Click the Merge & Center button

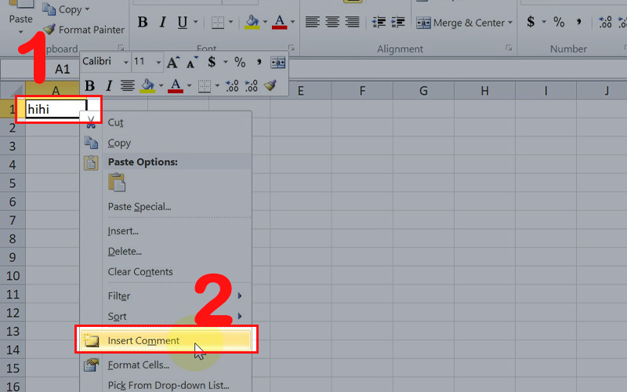460,23
